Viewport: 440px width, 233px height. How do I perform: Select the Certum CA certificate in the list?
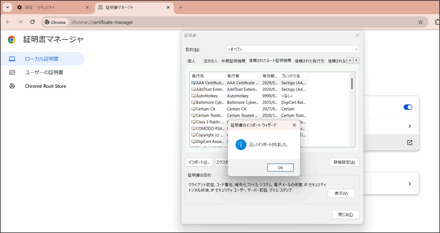pos(205,109)
